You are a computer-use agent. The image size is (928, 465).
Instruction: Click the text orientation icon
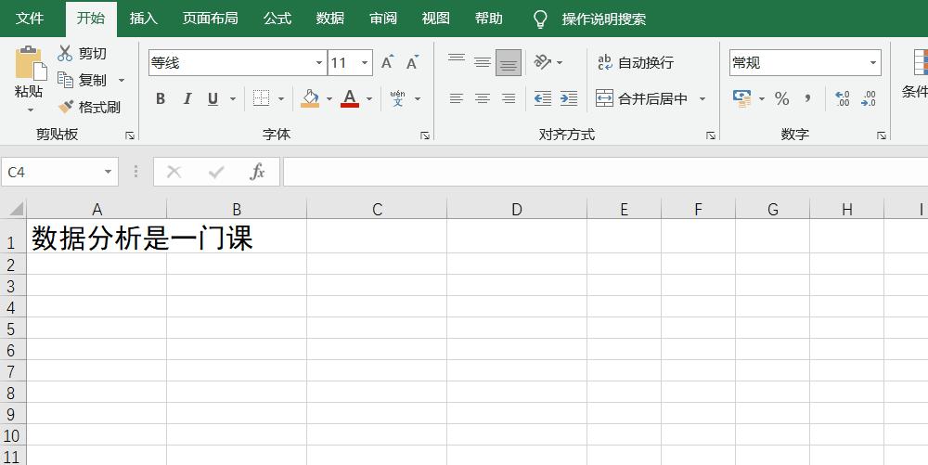[542, 61]
